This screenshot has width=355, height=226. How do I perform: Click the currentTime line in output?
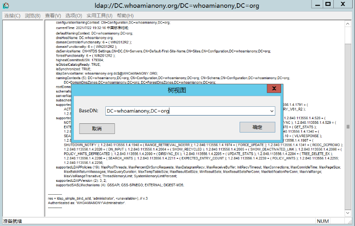[92, 28]
